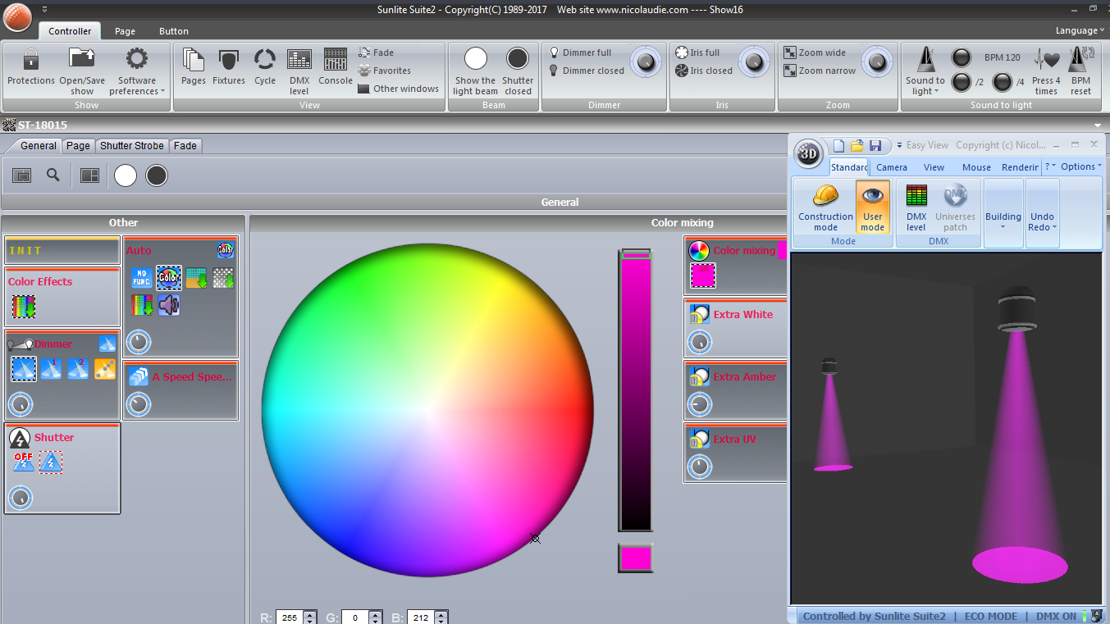The image size is (1110, 624).
Task: Click the magenta color preview swatch below the bar
Action: [x=635, y=558]
